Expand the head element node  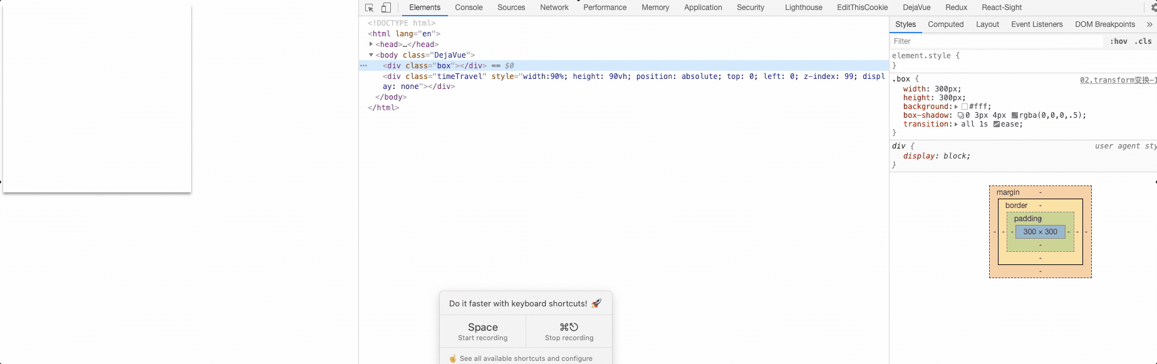[x=371, y=44]
